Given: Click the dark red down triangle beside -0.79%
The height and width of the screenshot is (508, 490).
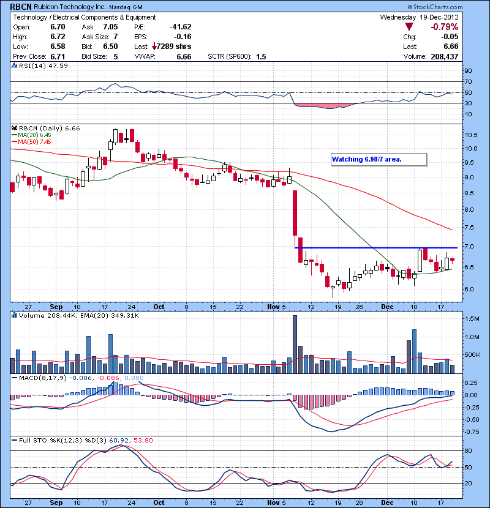Looking at the screenshot, I should [x=409, y=26].
